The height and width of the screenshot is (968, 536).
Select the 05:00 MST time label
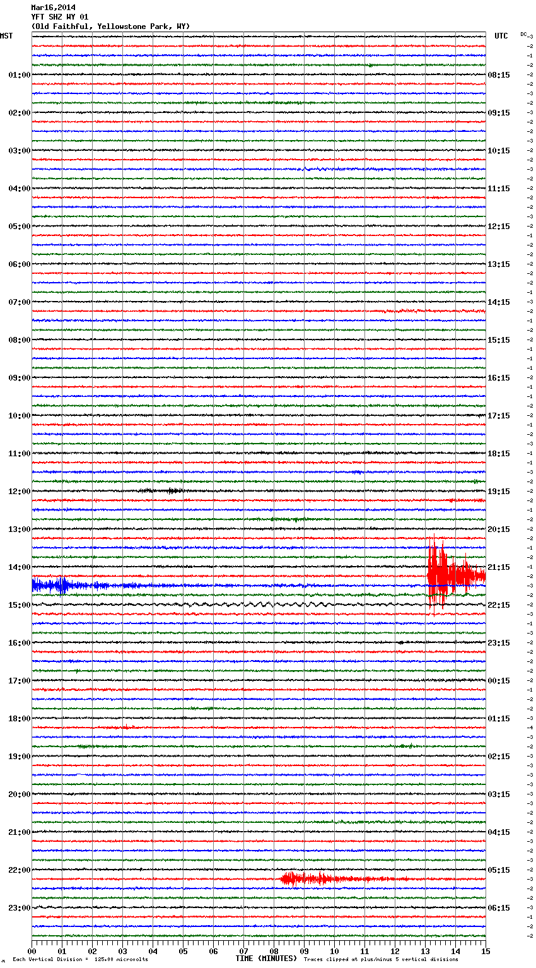[x=19, y=227]
